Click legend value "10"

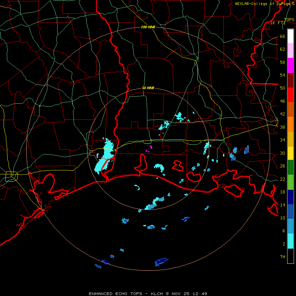click(283, 218)
